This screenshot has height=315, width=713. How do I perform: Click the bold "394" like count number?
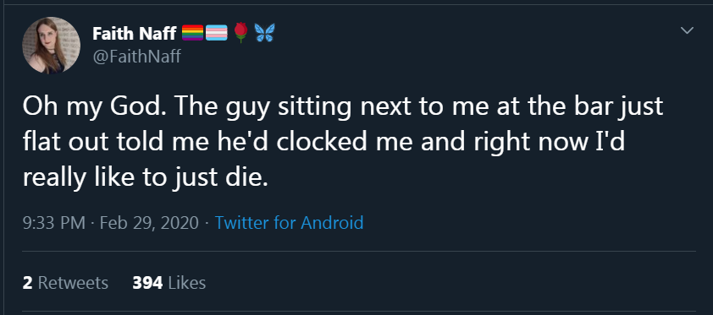147,283
